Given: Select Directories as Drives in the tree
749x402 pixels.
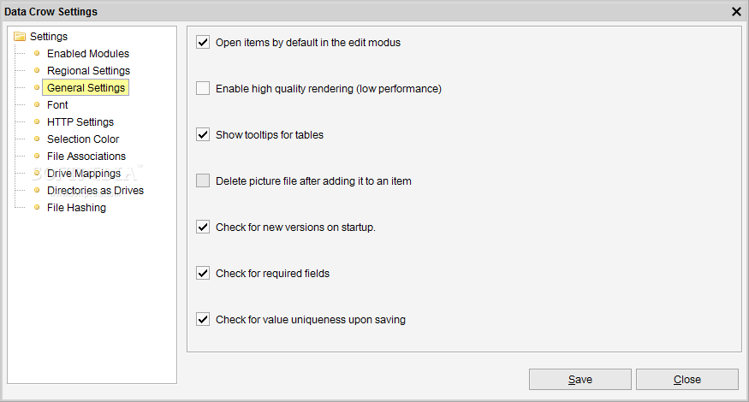Looking at the screenshot, I should click(95, 191).
